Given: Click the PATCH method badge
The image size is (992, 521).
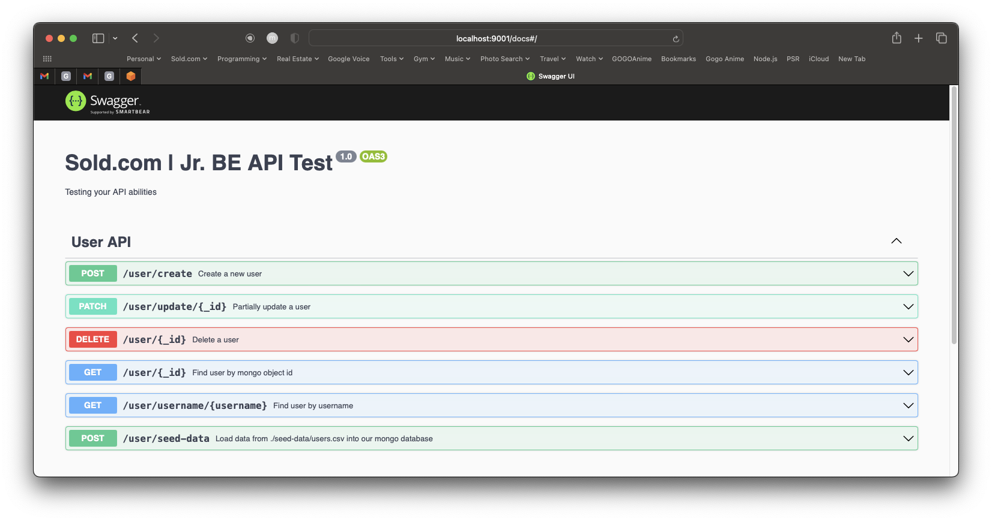Looking at the screenshot, I should coord(93,306).
